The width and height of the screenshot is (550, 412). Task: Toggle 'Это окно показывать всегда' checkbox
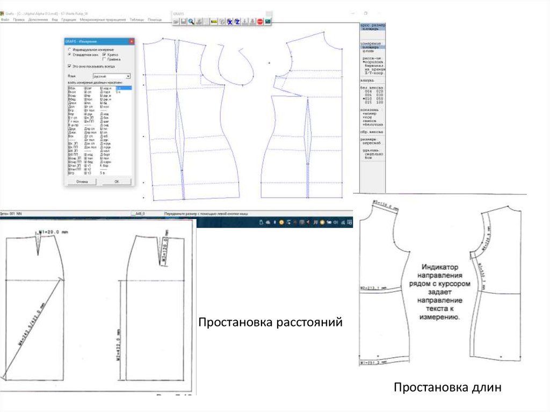click(69, 66)
